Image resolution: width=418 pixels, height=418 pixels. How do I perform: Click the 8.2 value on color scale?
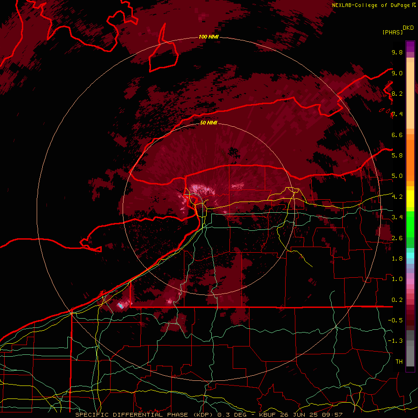tap(397, 93)
